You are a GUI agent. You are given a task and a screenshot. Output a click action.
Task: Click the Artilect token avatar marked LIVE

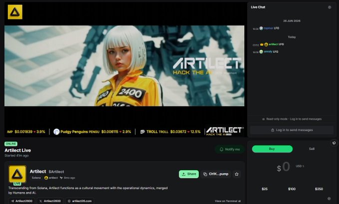tap(17, 174)
